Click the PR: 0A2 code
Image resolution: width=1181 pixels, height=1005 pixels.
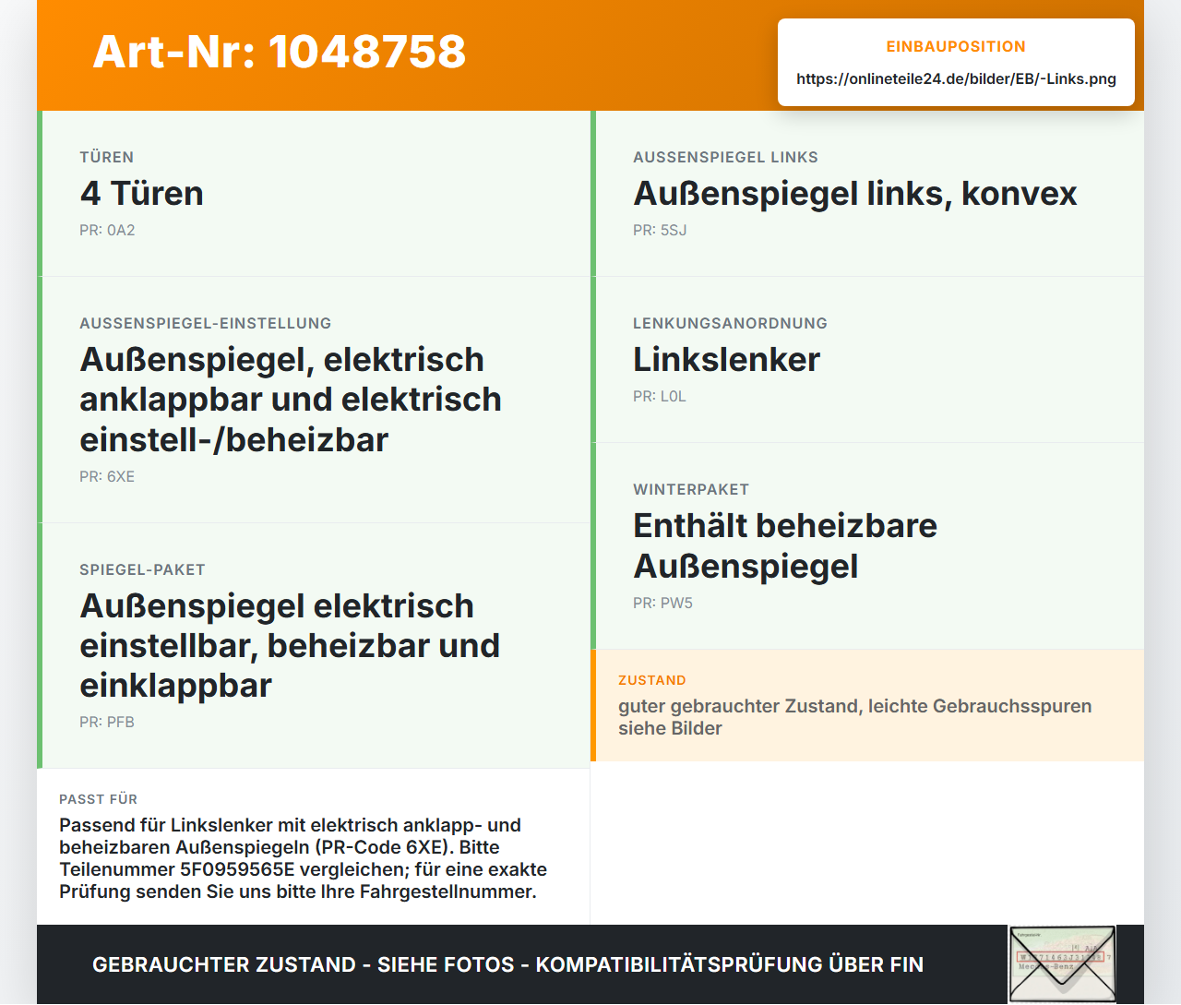(107, 231)
